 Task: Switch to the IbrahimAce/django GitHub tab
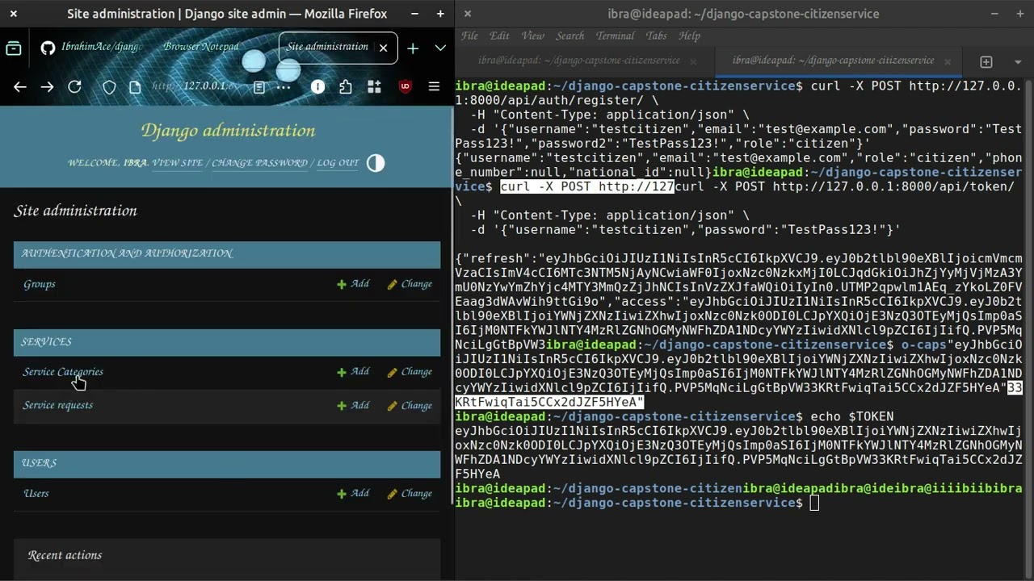coord(90,48)
